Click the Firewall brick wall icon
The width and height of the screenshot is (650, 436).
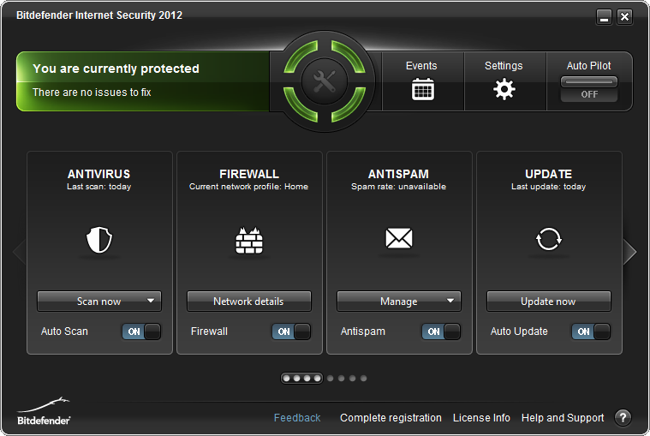pyautogui.click(x=249, y=241)
